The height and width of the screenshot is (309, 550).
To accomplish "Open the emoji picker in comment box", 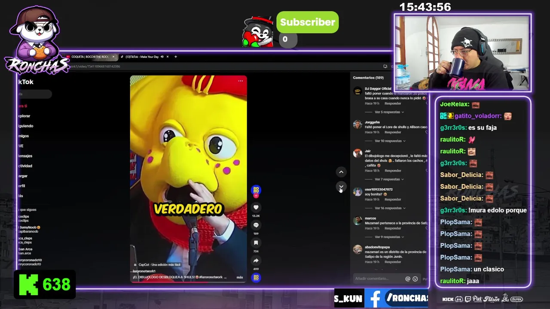I will pyautogui.click(x=415, y=279).
